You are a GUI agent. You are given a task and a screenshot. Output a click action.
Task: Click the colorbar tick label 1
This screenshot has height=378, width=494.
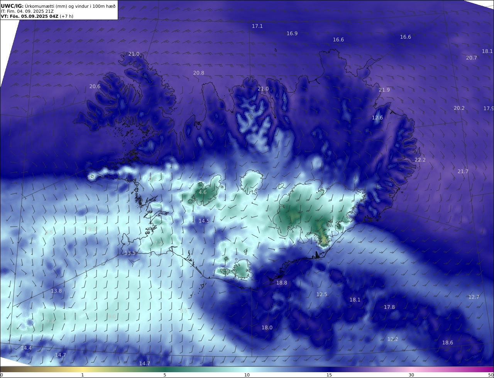[83, 375]
